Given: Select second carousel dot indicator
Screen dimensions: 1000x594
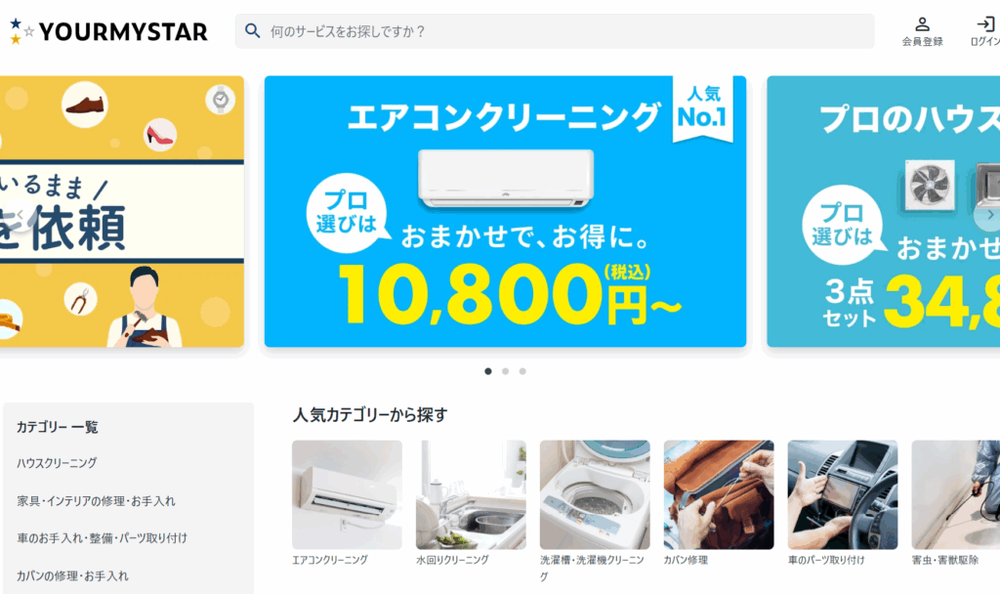Looking at the screenshot, I should pyautogui.click(x=505, y=371).
